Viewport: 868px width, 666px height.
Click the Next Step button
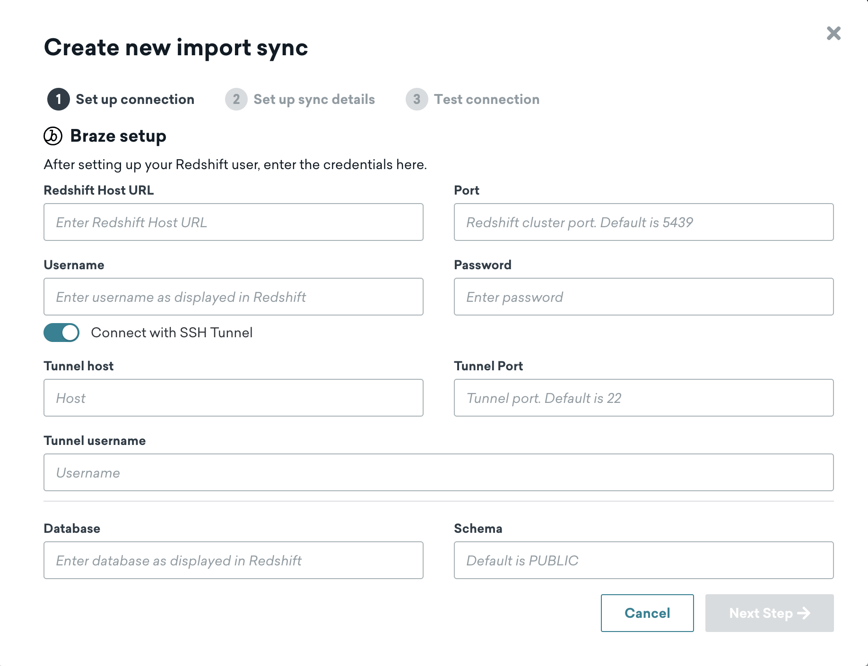point(769,613)
